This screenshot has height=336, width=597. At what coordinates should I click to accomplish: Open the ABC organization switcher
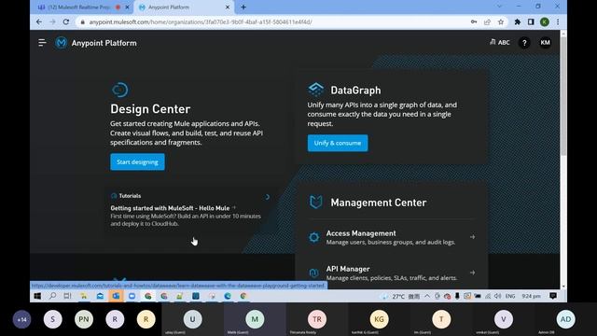point(500,42)
